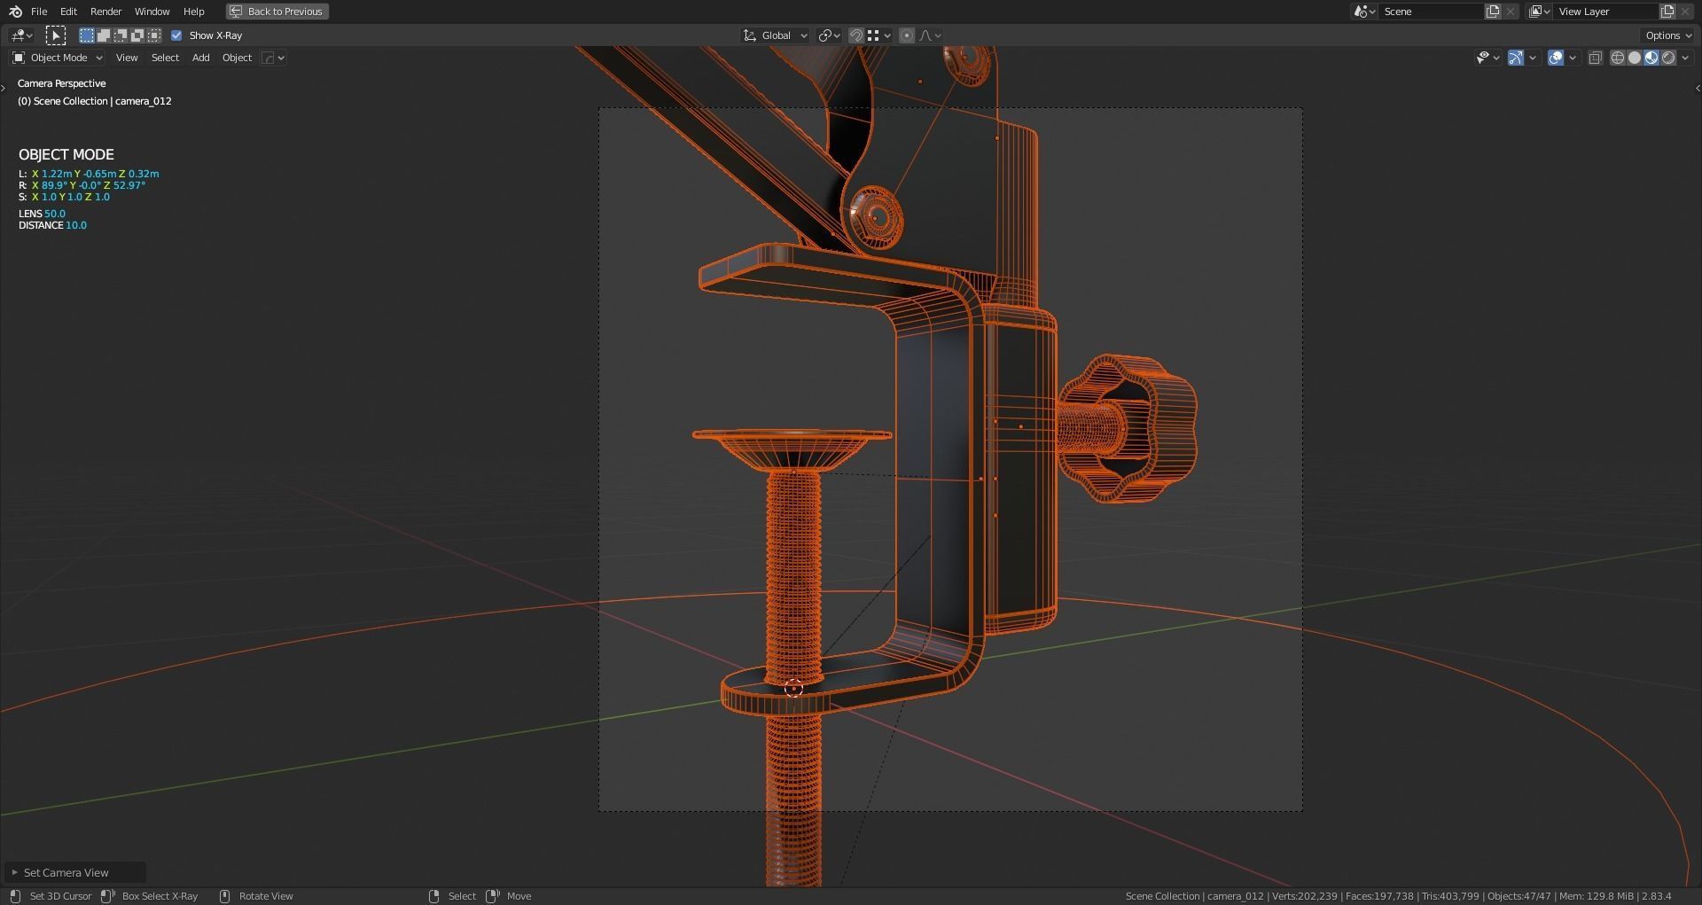Choose the Intersect selection mode
Viewport: 1702px width, 905px height.
coord(154,35)
